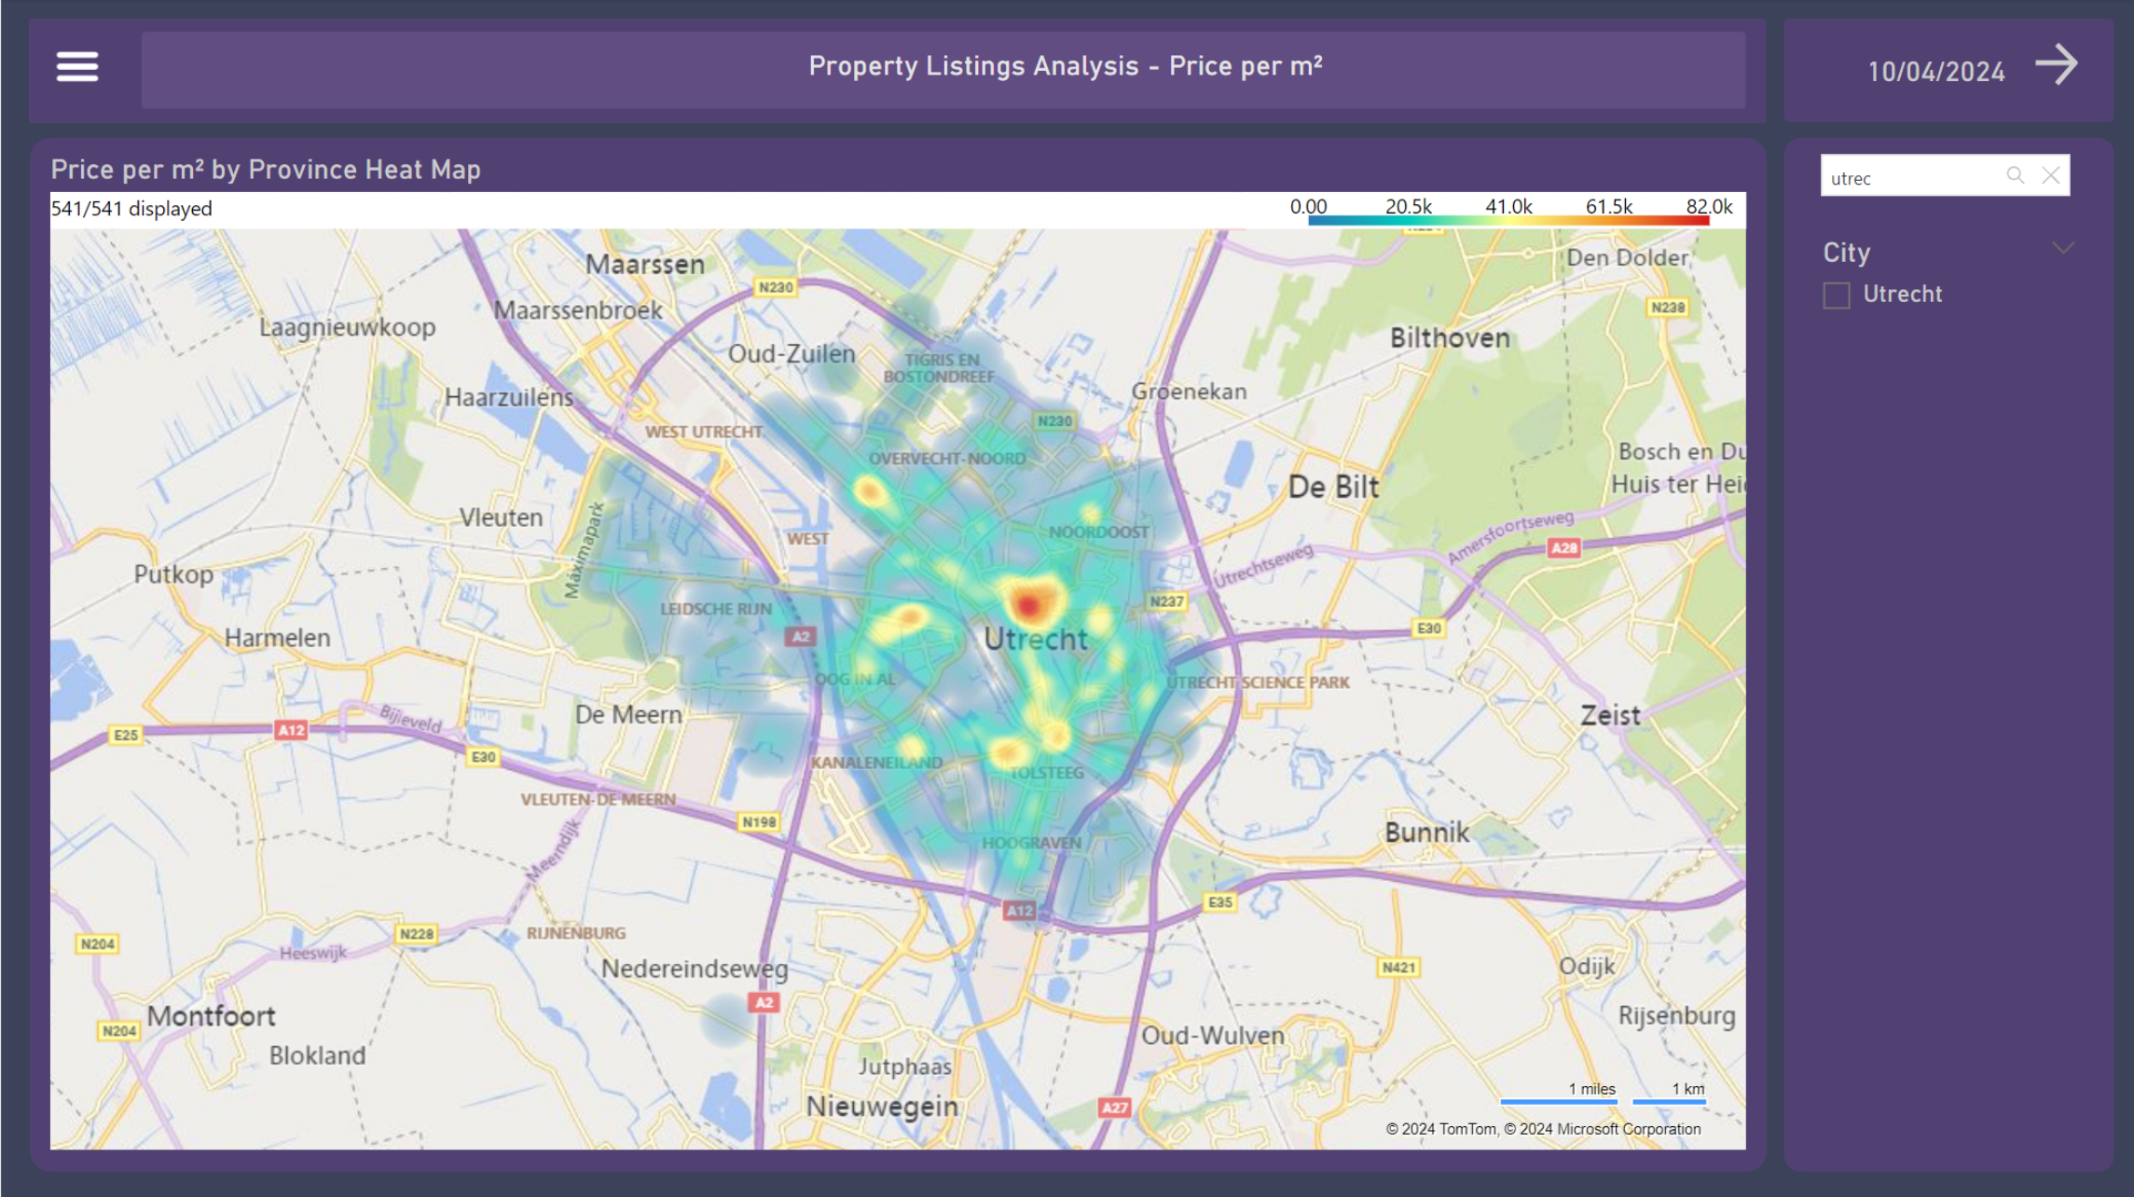Image resolution: width=2134 pixels, height=1197 pixels.
Task: Click the A27 highway shield
Action: 1115,1108
